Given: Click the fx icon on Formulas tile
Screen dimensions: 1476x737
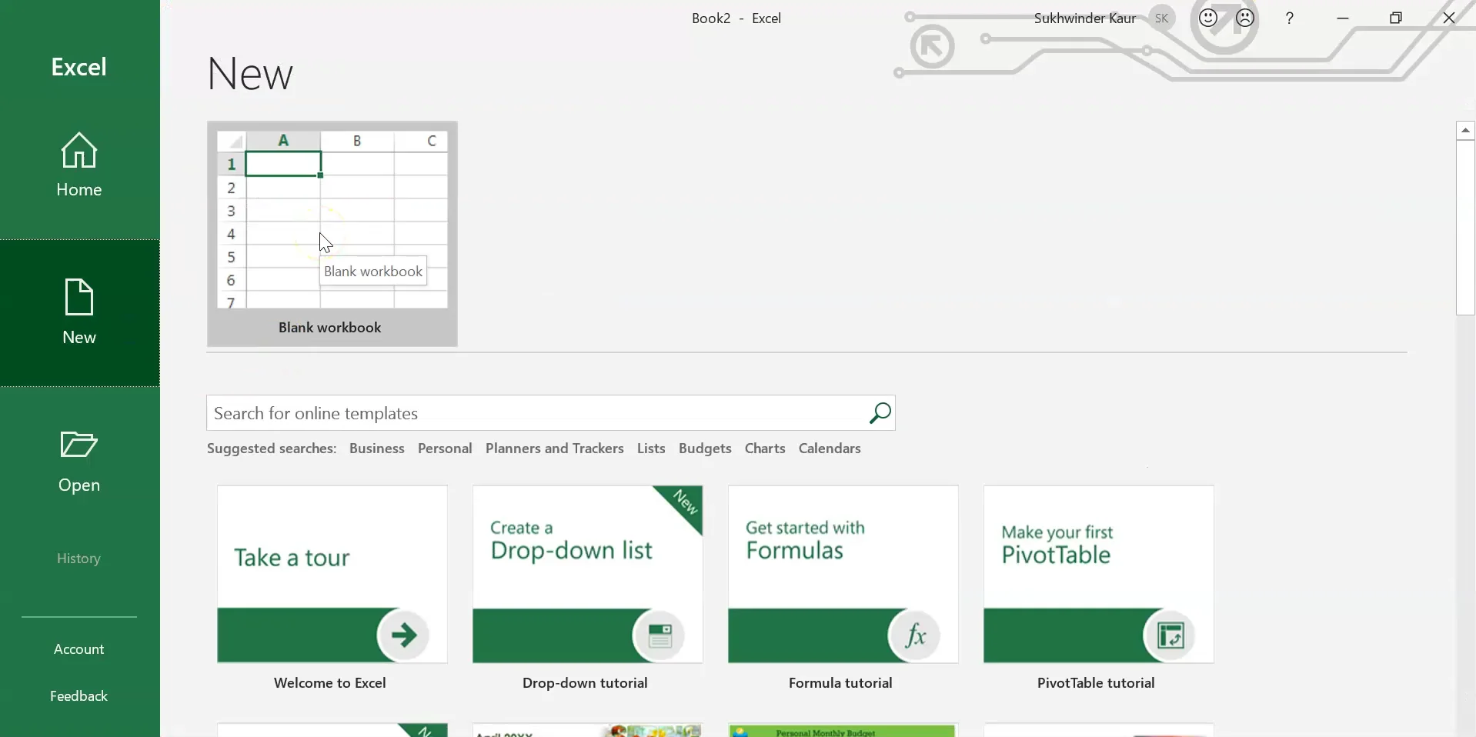Looking at the screenshot, I should pos(915,635).
